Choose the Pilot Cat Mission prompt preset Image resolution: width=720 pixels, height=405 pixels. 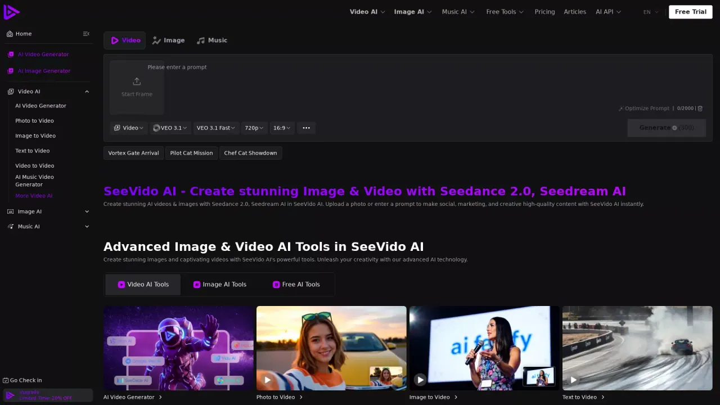(191, 153)
